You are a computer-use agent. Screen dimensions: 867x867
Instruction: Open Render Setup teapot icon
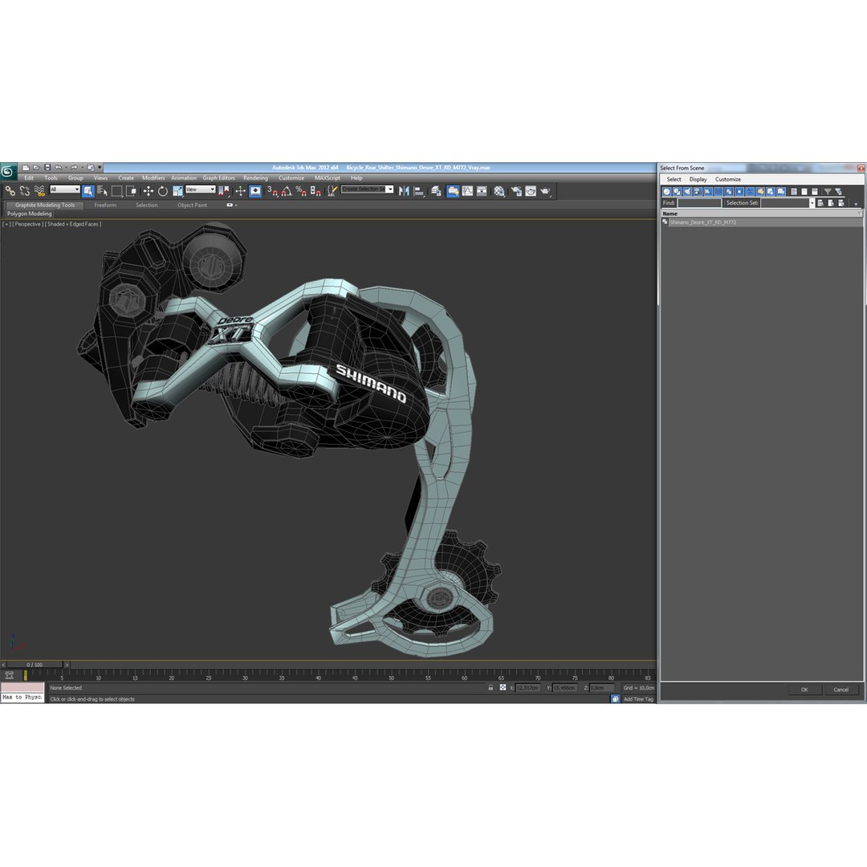click(516, 191)
